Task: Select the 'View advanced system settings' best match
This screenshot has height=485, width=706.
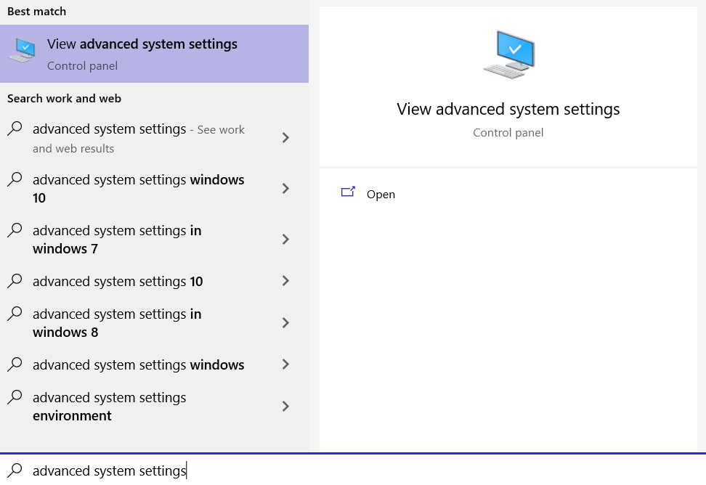Action: (142, 53)
